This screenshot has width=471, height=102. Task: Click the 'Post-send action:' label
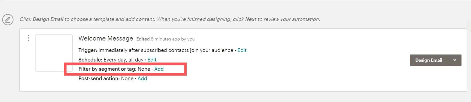99,78
